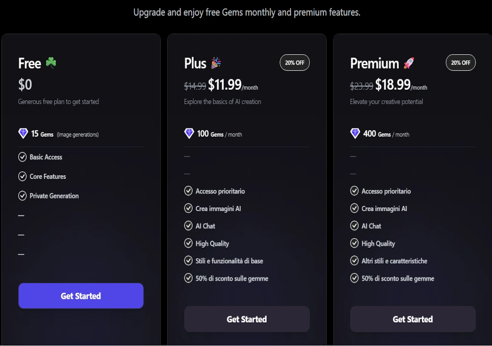Click the gem icon beside 100 Gems
This screenshot has height=346, width=492.
click(189, 134)
